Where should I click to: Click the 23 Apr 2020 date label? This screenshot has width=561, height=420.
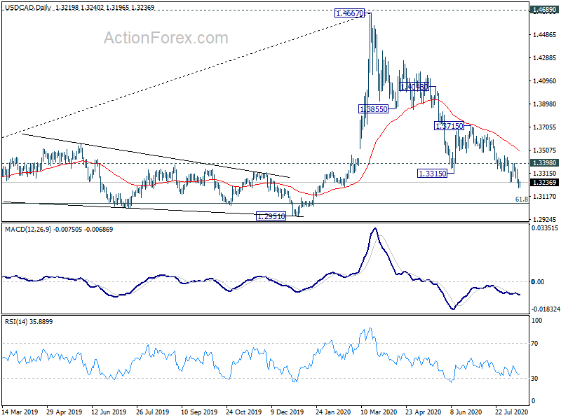[x=424, y=412]
